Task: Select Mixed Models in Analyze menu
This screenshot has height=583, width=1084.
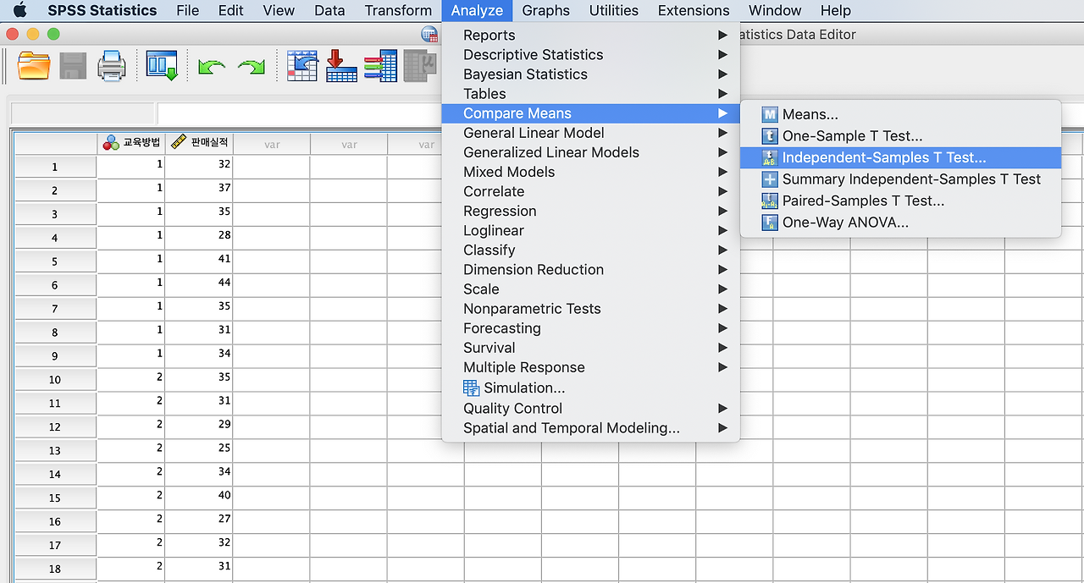Action: coord(590,172)
